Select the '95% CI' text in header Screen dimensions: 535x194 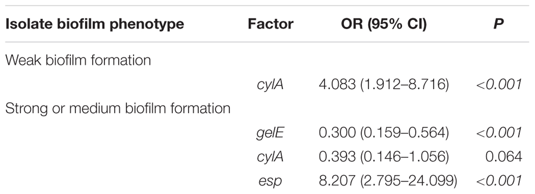(396, 24)
